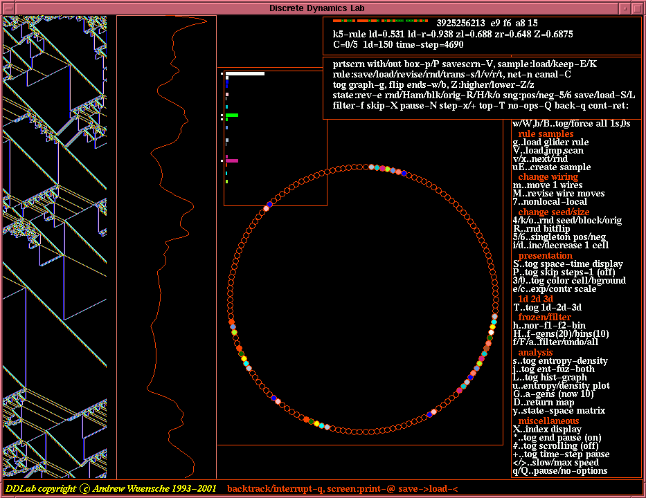The width and height of the screenshot is (646, 498).
Task: Click 'v/x..next/rnd' option
Action: click(x=540, y=158)
